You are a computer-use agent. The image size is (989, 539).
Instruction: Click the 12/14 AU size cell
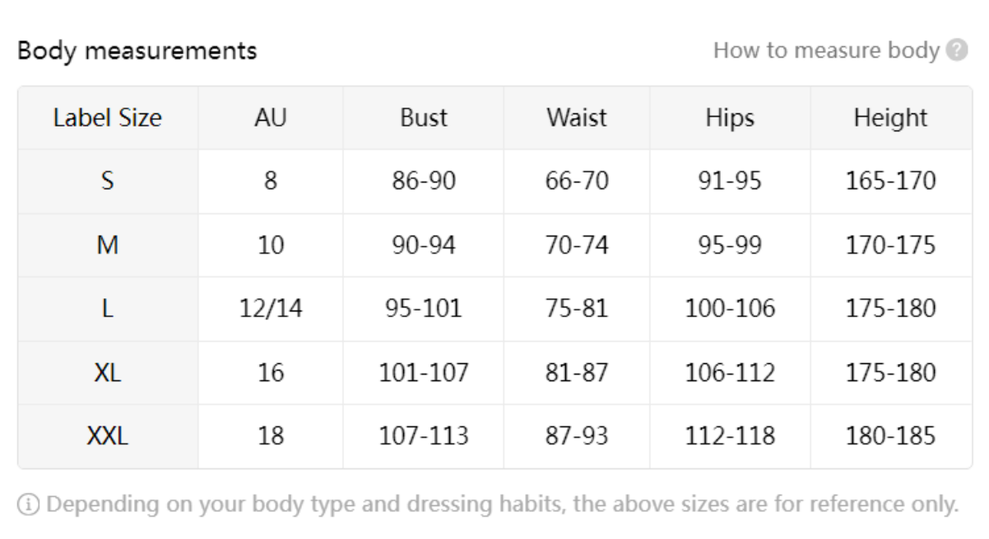point(271,309)
